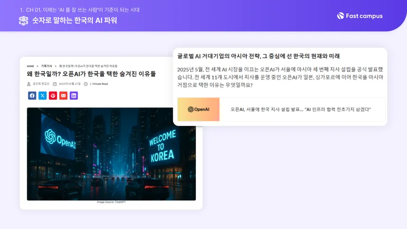407x229 pixels.
Task: Click the slide title '숫자로 말하는 한국의 AI 파워'
Action: click(74, 20)
